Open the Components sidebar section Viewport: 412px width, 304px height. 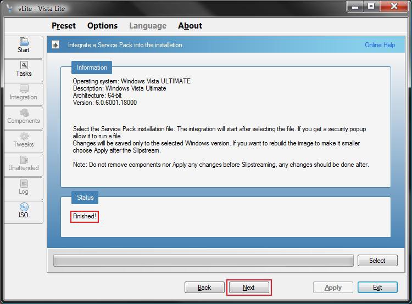click(x=24, y=117)
